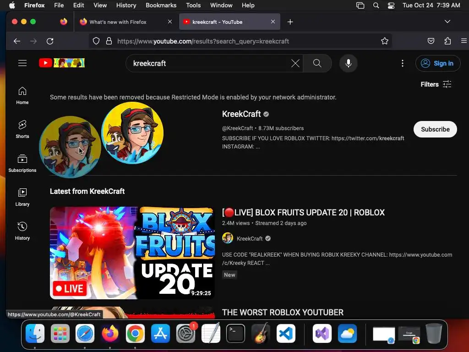Open Trash in dock
The image size is (469, 352).
(434, 333)
